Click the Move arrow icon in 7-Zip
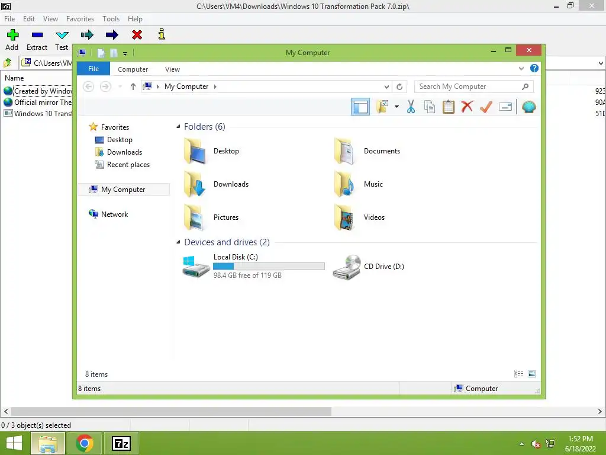 (x=112, y=35)
